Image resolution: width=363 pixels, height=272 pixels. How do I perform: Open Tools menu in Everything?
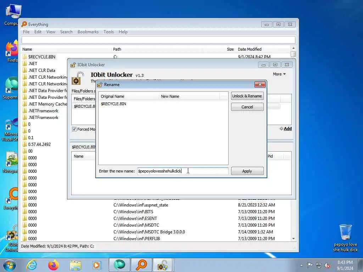[108, 32]
